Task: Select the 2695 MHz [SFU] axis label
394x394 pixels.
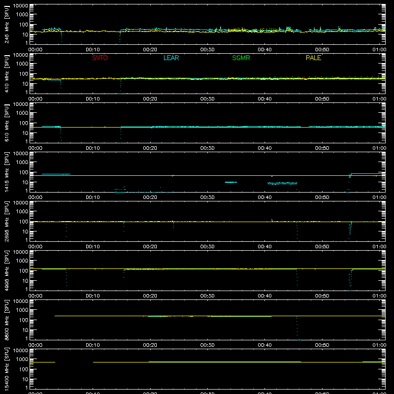Action: click(7, 221)
